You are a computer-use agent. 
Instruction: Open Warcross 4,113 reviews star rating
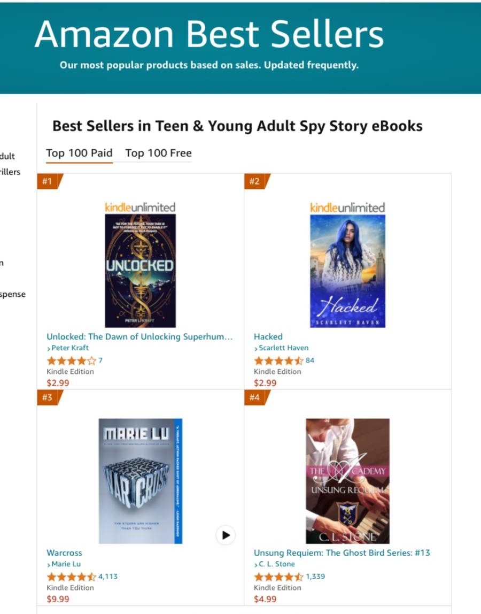pyautogui.click(x=72, y=577)
